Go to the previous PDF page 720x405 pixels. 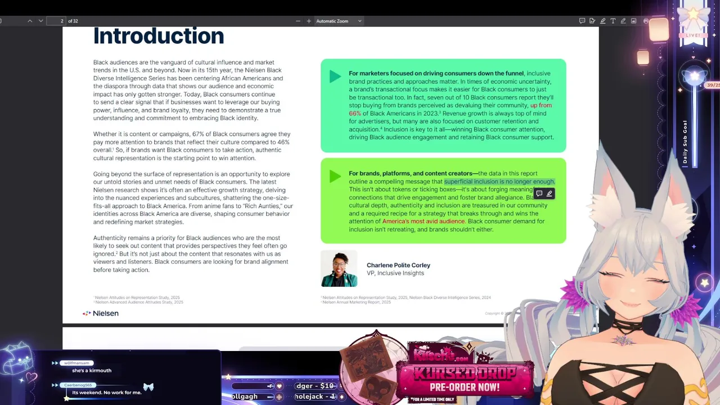tap(30, 21)
